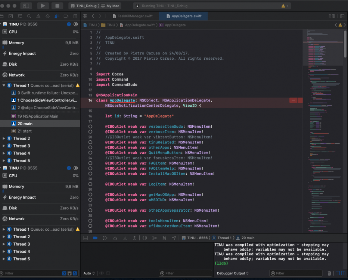Toggle outlet connection circle for verboseItemSudo
The width and height of the screenshot is (348, 280).
point(90,127)
